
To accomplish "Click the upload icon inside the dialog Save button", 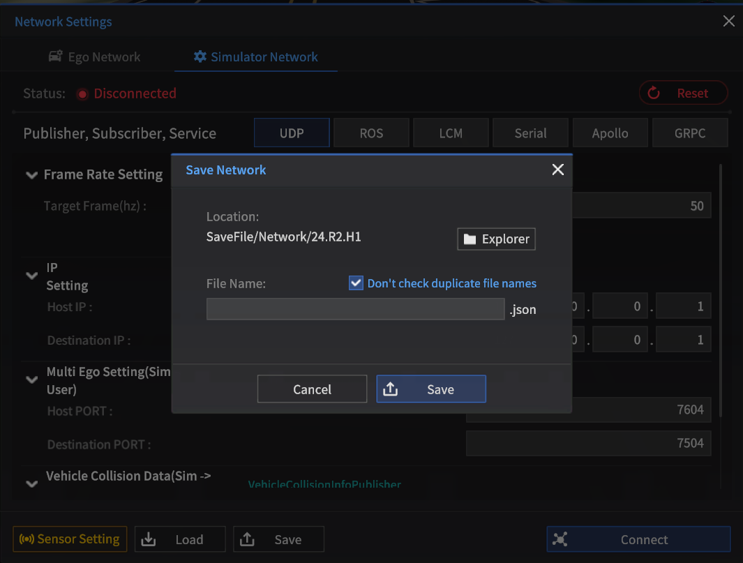I will pos(391,389).
